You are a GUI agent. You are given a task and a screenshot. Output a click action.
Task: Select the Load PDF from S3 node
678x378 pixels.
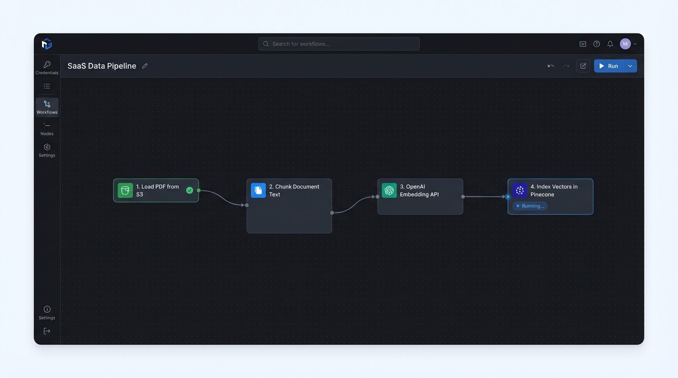156,190
